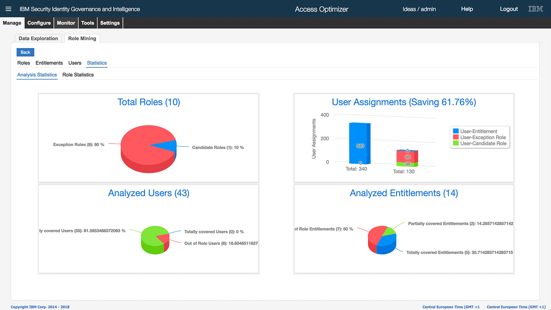Screen dimensions: 551x310
Task: Toggle blue User-Entitlement legend swatch
Action: [x=456, y=131]
